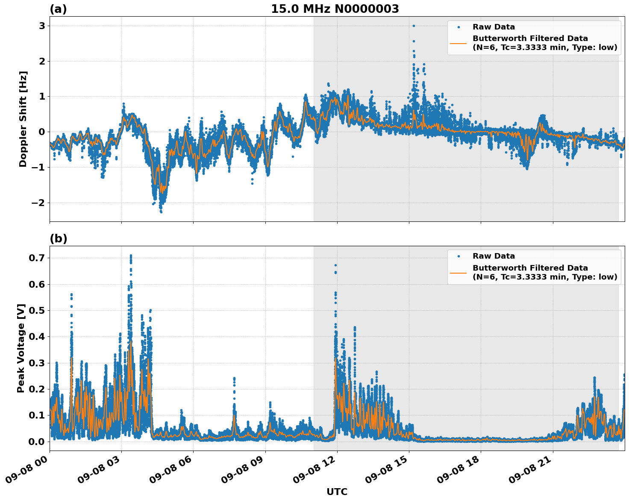
Task: Select the 3 Hz outlier data point
Action: coord(414,26)
